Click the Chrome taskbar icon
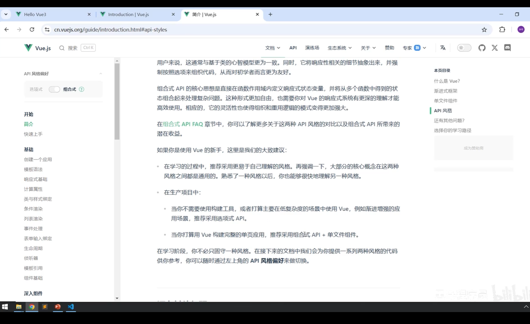Screen dimensions: 530x324 click(32, 306)
